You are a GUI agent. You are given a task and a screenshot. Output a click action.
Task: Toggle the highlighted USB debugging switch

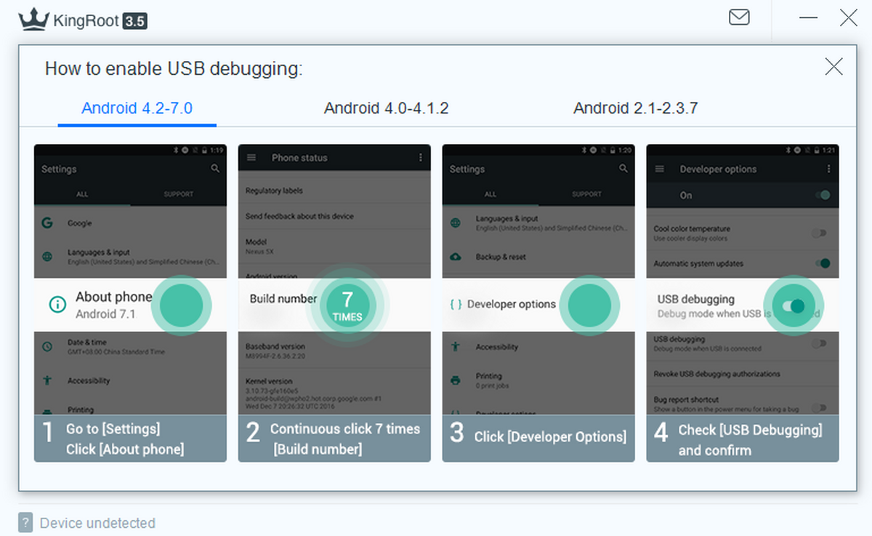point(793,305)
